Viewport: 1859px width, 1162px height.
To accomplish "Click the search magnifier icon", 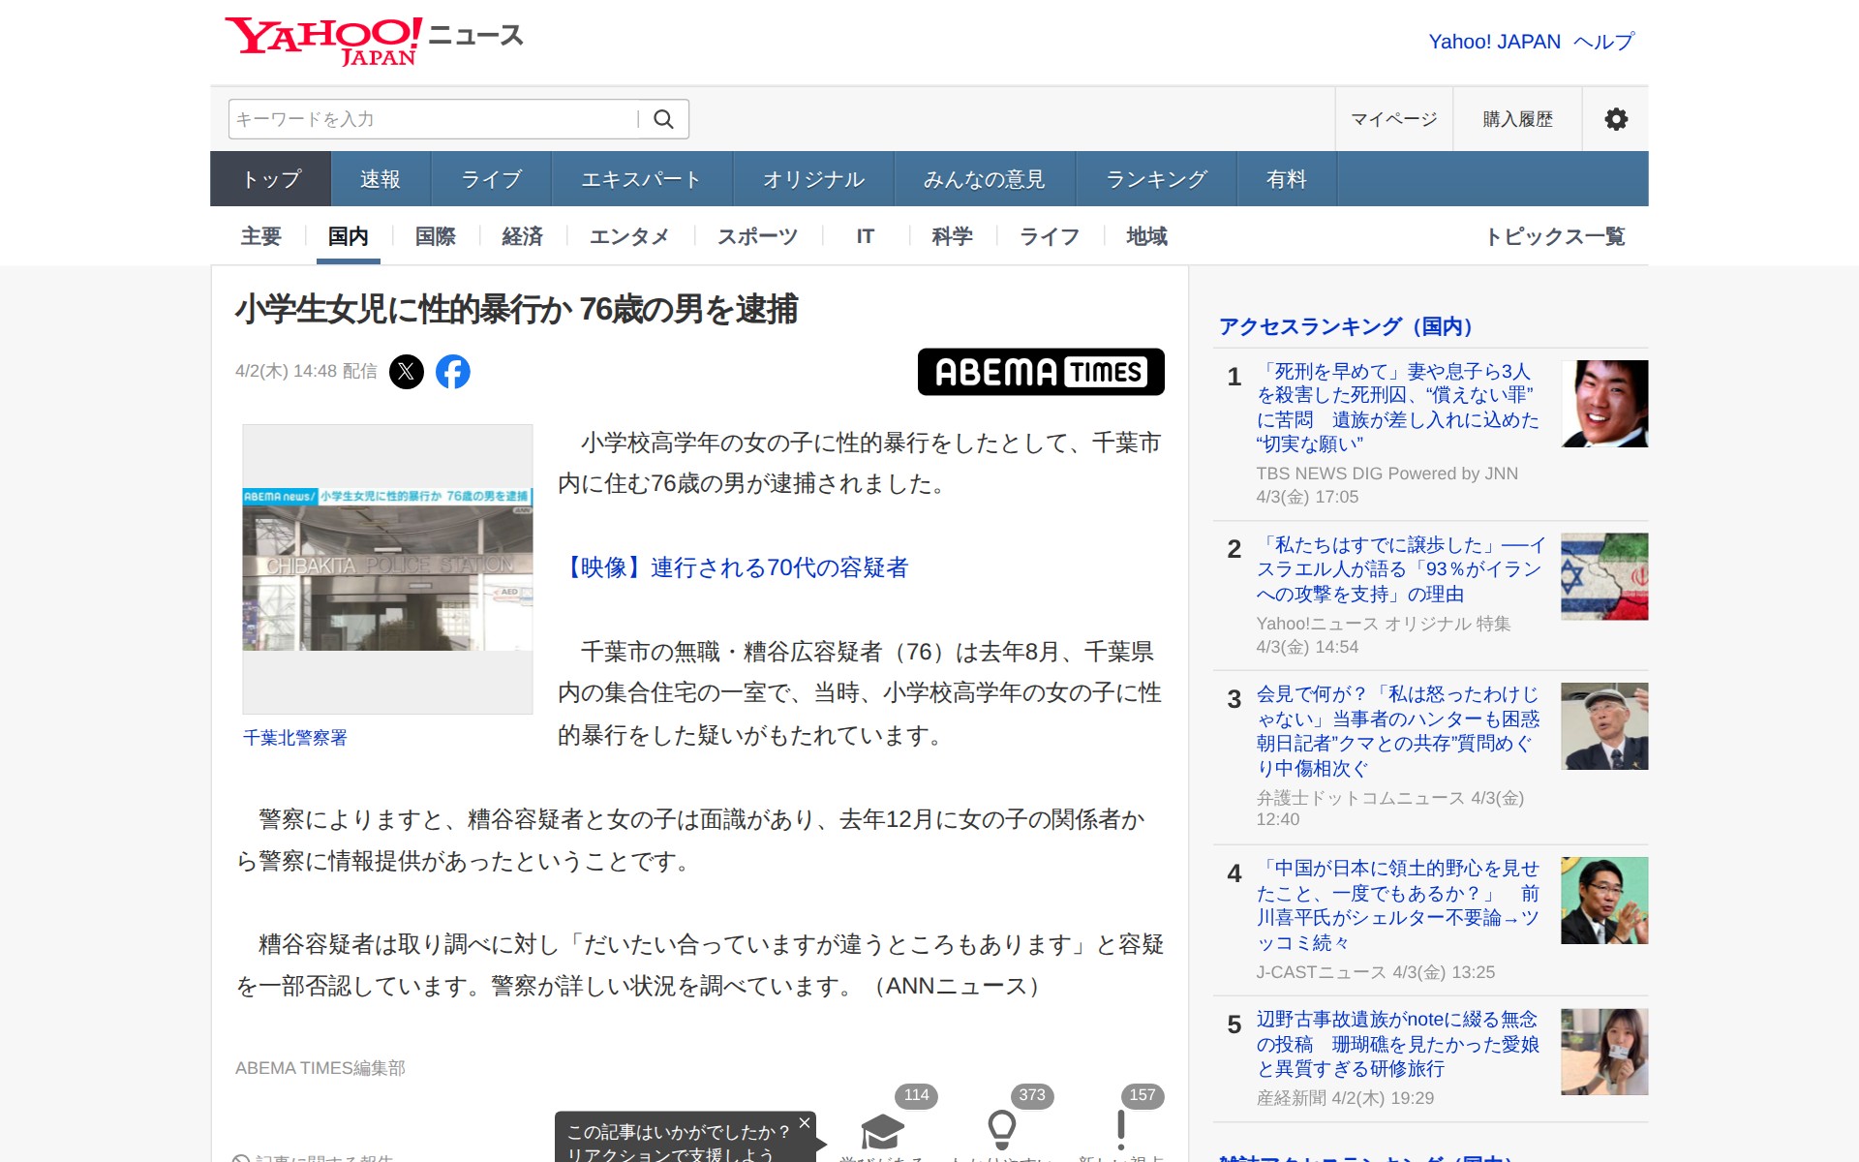I will [x=663, y=119].
